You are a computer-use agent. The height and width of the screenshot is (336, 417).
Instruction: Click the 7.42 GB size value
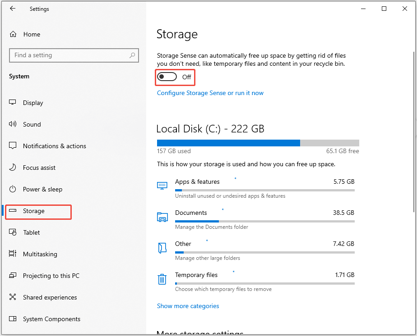coord(343,244)
